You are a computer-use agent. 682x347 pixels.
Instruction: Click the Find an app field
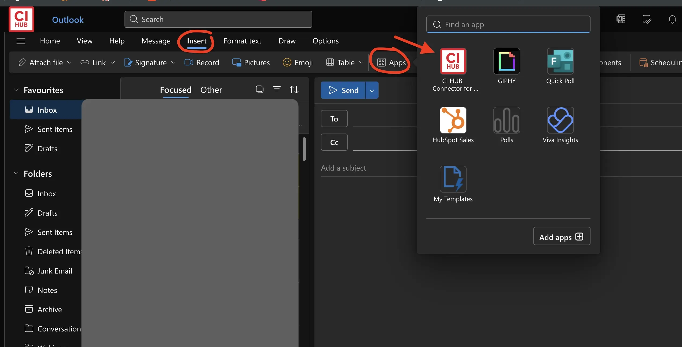508,24
